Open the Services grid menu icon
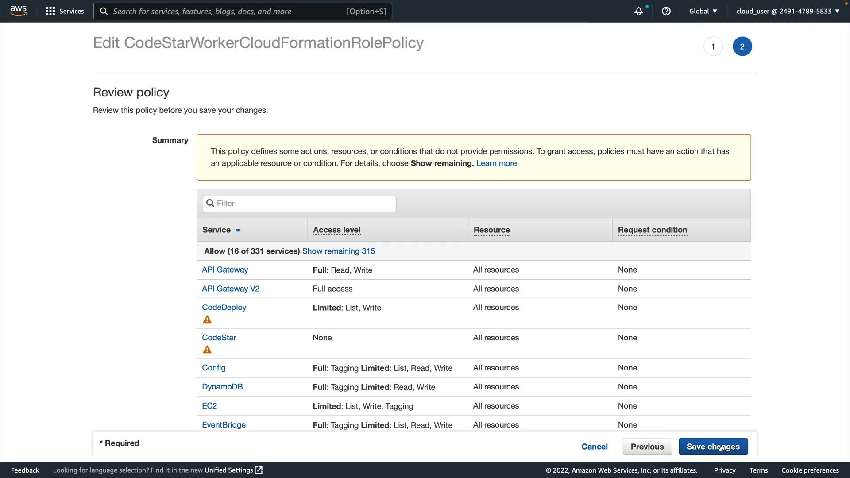Viewport: 850px width, 478px height. tap(50, 11)
